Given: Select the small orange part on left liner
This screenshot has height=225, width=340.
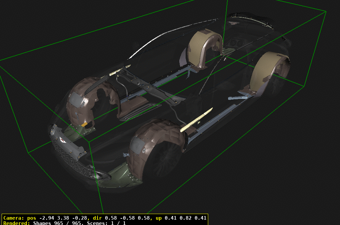Looking at the screenshot, I should click(84, 124).
